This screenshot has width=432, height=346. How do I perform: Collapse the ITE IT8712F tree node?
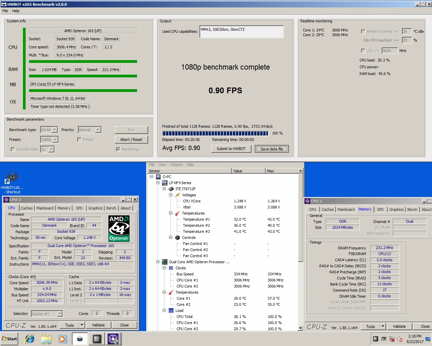pos(164,189)
